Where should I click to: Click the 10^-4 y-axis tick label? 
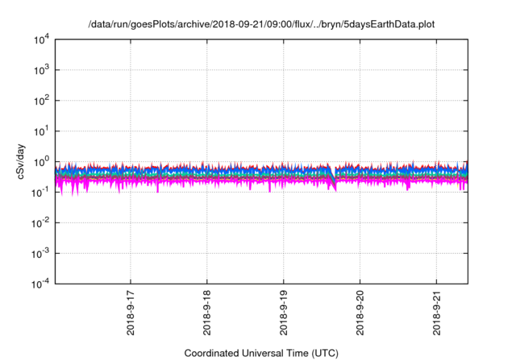point(40,284)
